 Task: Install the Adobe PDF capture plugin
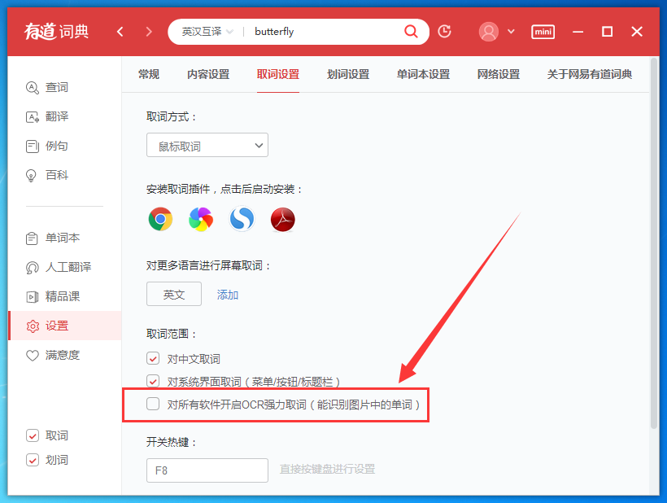coord(282,219)
